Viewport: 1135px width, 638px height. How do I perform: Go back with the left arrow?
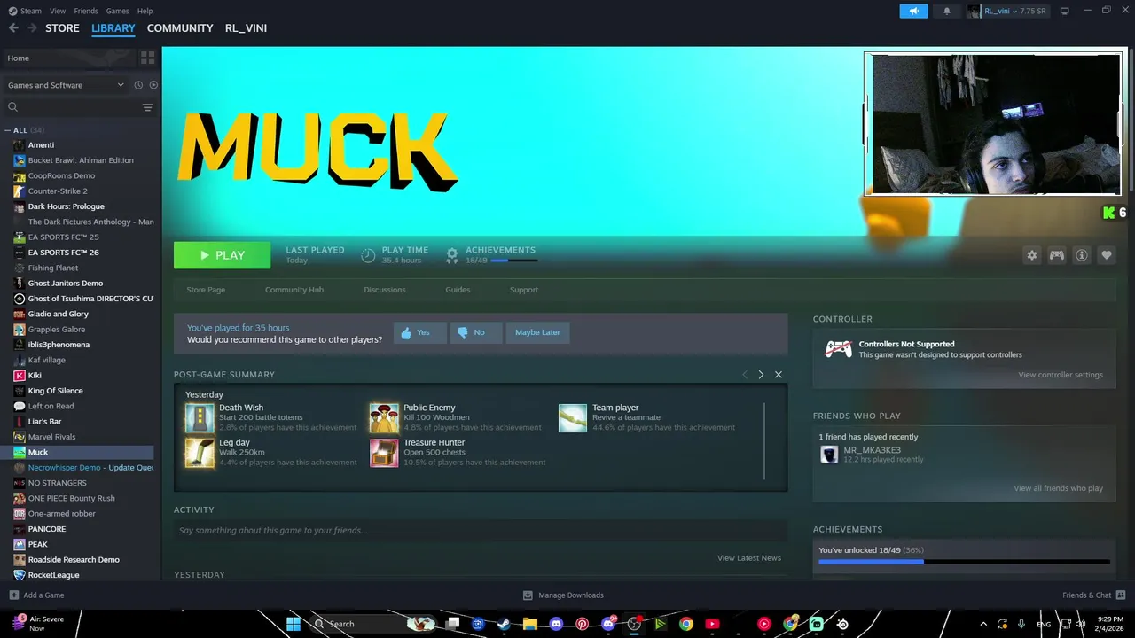(x=13, y=28)
